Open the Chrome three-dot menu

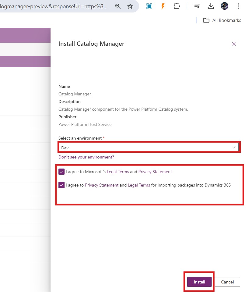pos(238,6)
